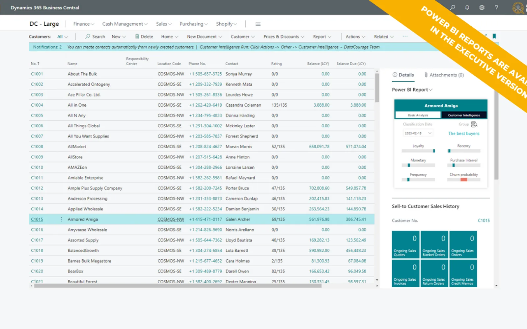Open Ongoing Sales Invoices tile
Screen dimensions: 527x329
point(405,273)
